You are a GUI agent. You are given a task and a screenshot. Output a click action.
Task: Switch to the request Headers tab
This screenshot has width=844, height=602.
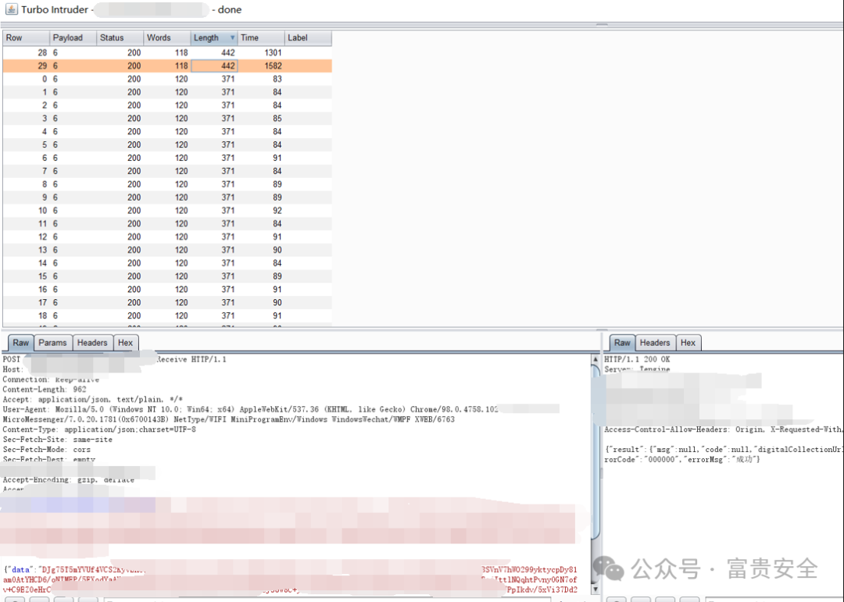tap(92, 343)
